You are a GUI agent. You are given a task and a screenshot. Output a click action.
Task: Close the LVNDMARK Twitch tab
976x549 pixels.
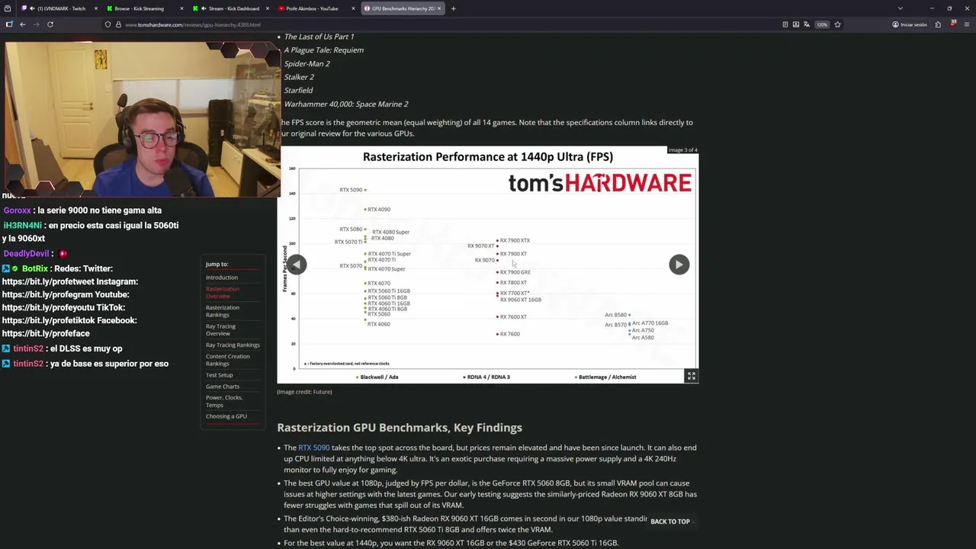(x=96, y=8)
